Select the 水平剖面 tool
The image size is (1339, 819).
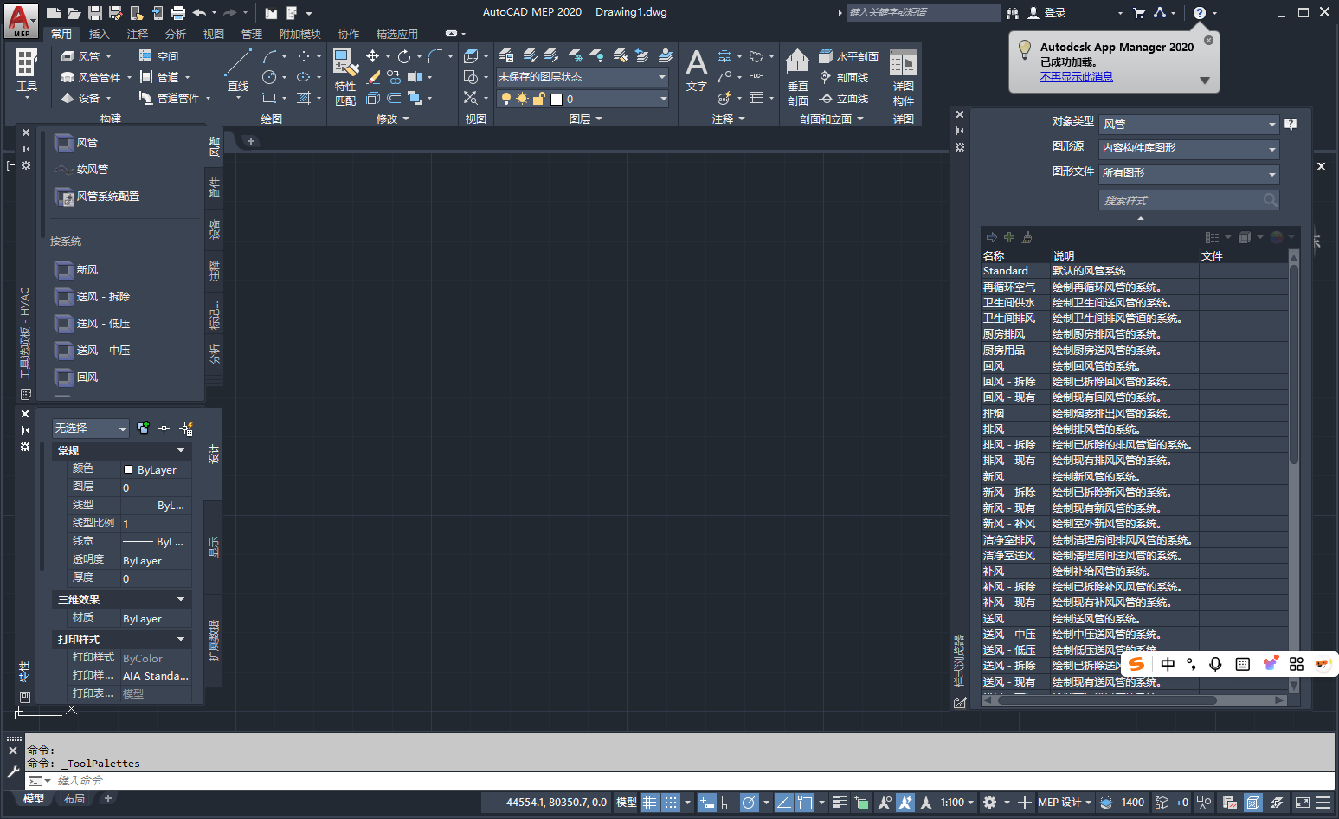[849, 55]
